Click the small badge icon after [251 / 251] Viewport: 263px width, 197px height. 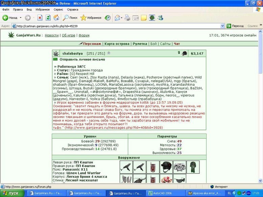click(109, 53)
